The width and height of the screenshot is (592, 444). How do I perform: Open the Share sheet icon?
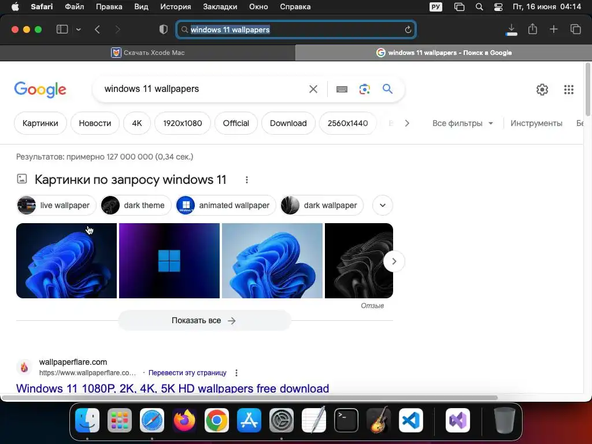532,29
